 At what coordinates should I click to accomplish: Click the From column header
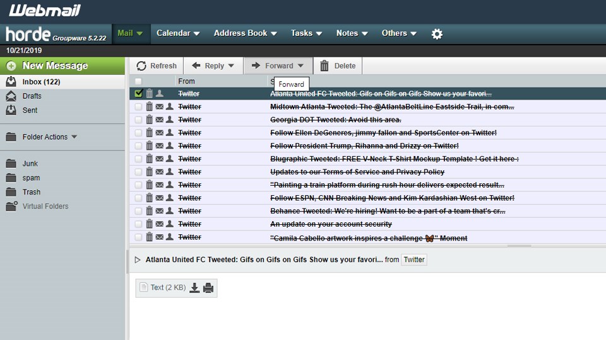tap(186, 81)
